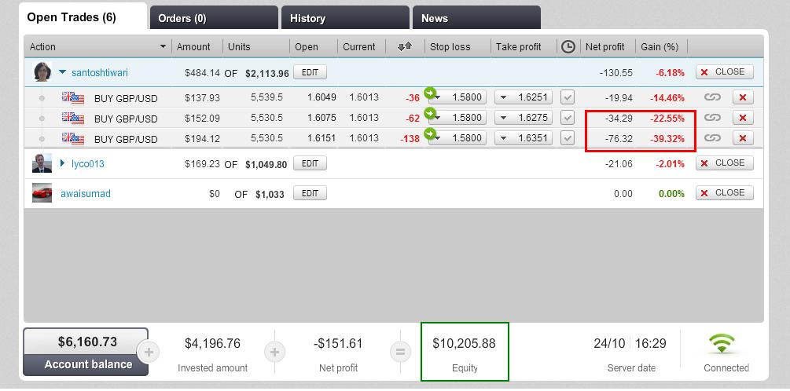Expand the lyco013 trades list

coord(63,163)
